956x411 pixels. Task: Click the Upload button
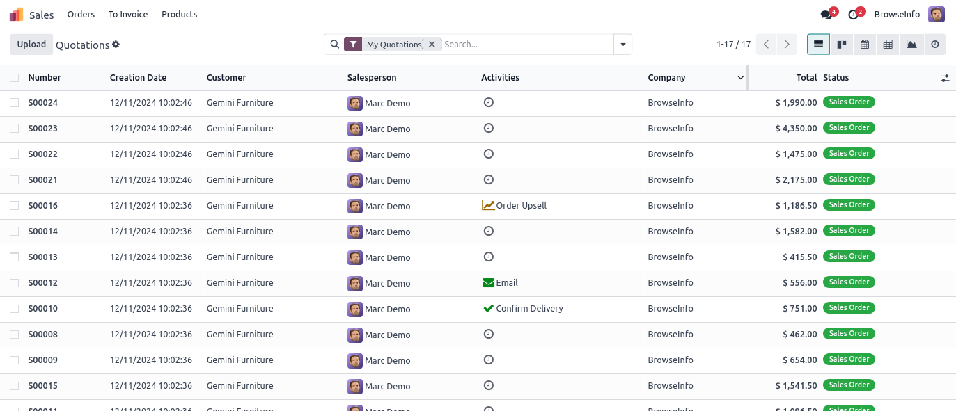(x=31, y=45)
